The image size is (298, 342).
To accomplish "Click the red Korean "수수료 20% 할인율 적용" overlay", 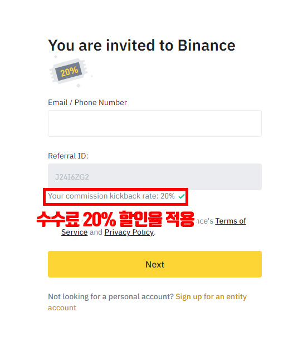I will [x=115, y=219].
